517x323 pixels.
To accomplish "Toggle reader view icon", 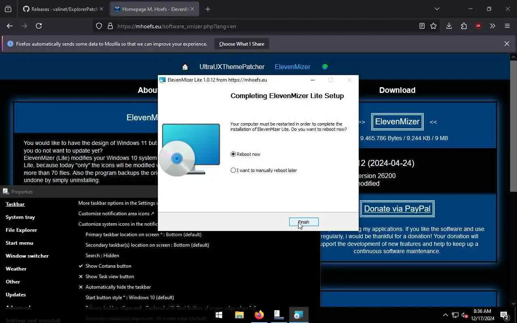I will click(422, 26).
